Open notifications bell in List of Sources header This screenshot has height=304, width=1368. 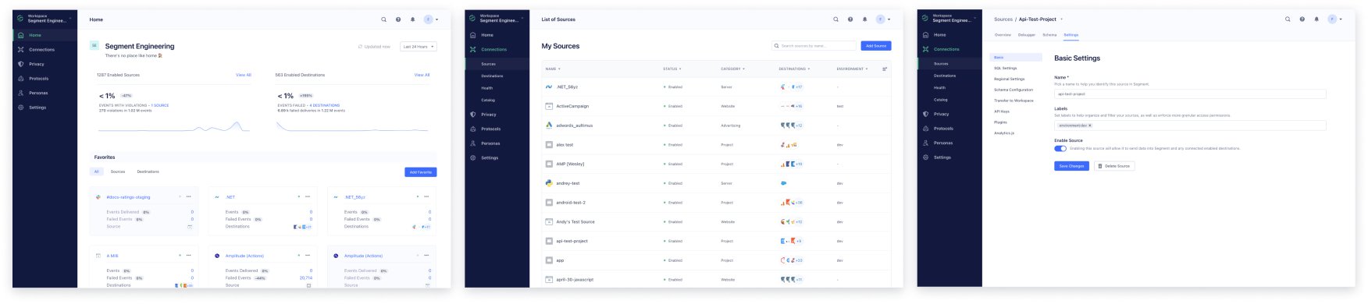tap(864, 19)
